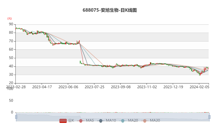This screenshot has height=128, width=216.
Task: Toggle the MA20 line in legend
Action: tap(129, 121)
